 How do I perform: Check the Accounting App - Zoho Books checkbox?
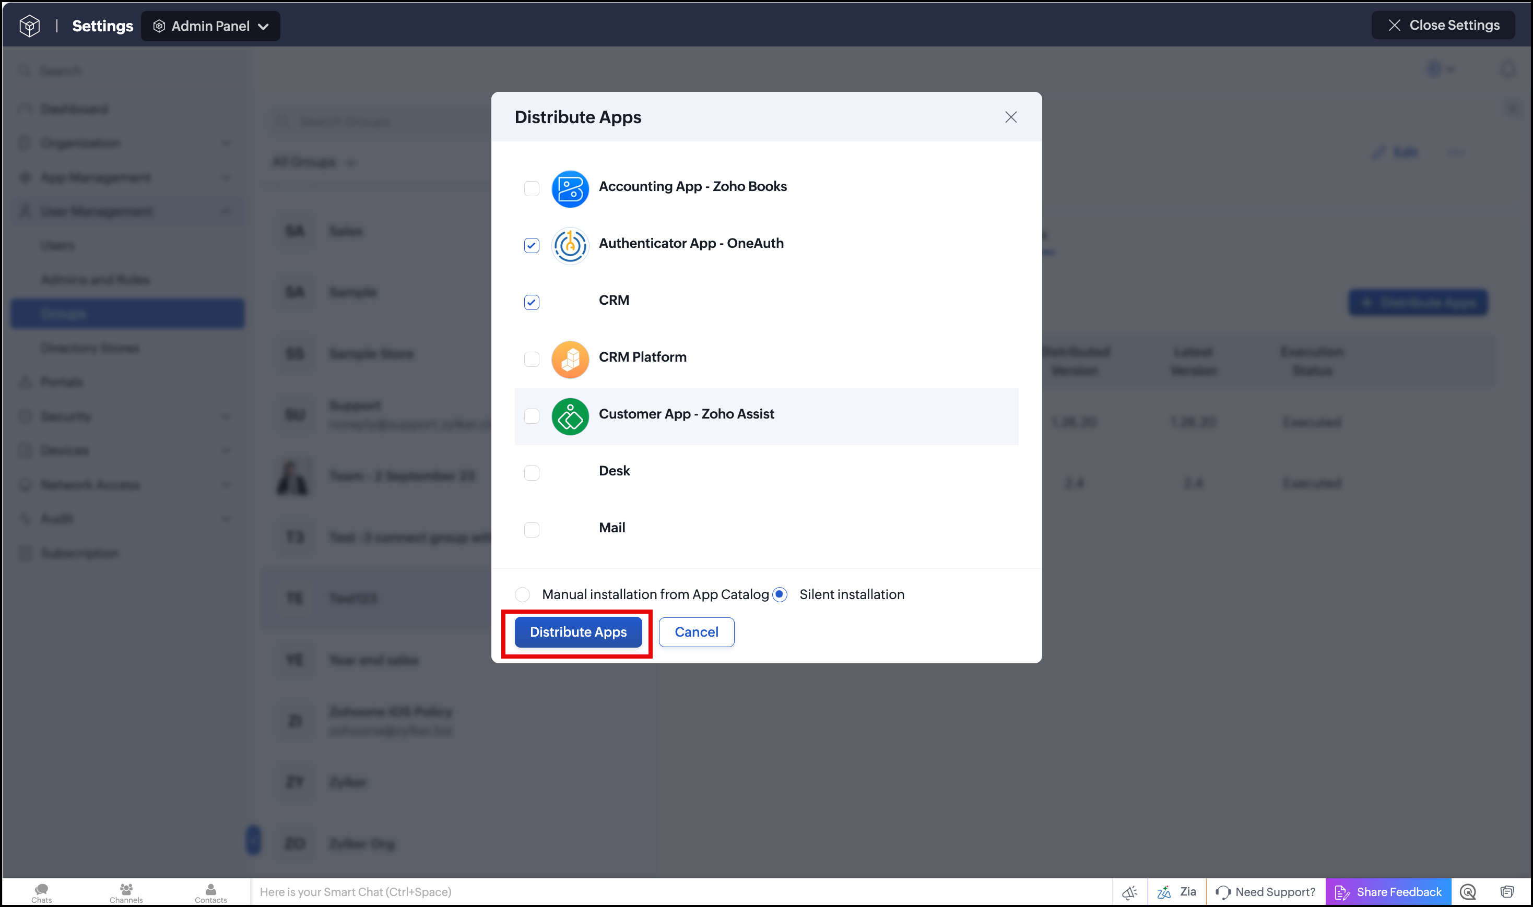tap(532, 188)
